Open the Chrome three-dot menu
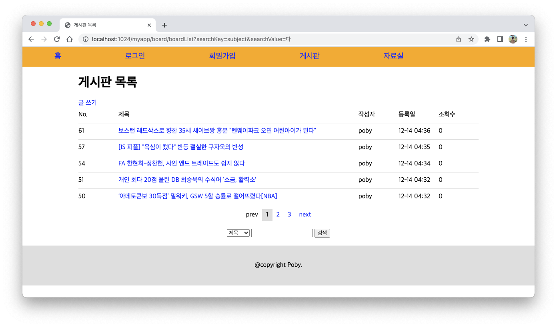The image size is (557, 327). (x=526, y=39)
